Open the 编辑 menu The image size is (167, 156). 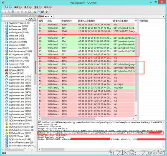18,7
